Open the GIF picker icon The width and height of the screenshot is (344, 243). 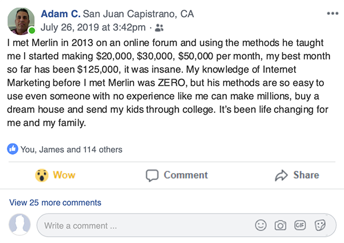click(300, 225)
